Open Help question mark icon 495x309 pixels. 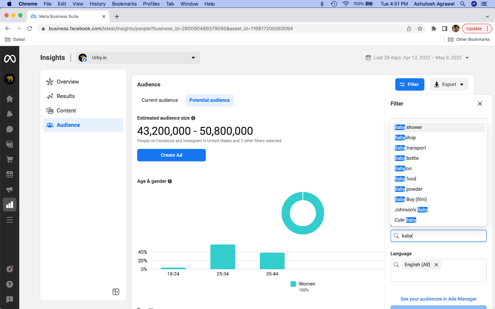click(10, 284)
